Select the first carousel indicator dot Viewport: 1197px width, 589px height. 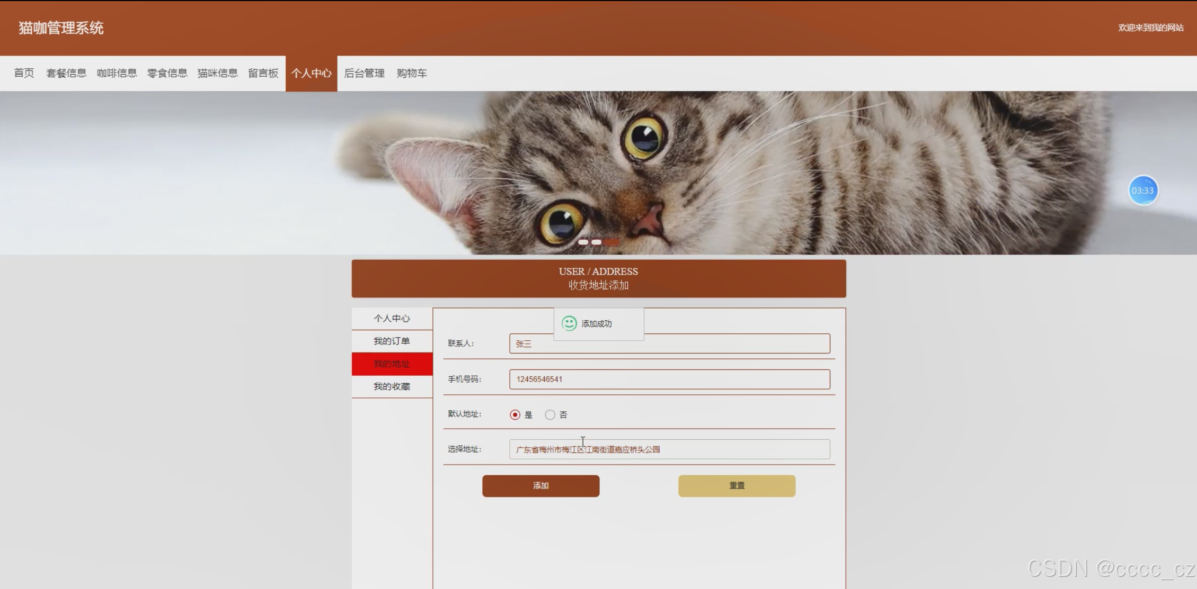tap(583, 242)
